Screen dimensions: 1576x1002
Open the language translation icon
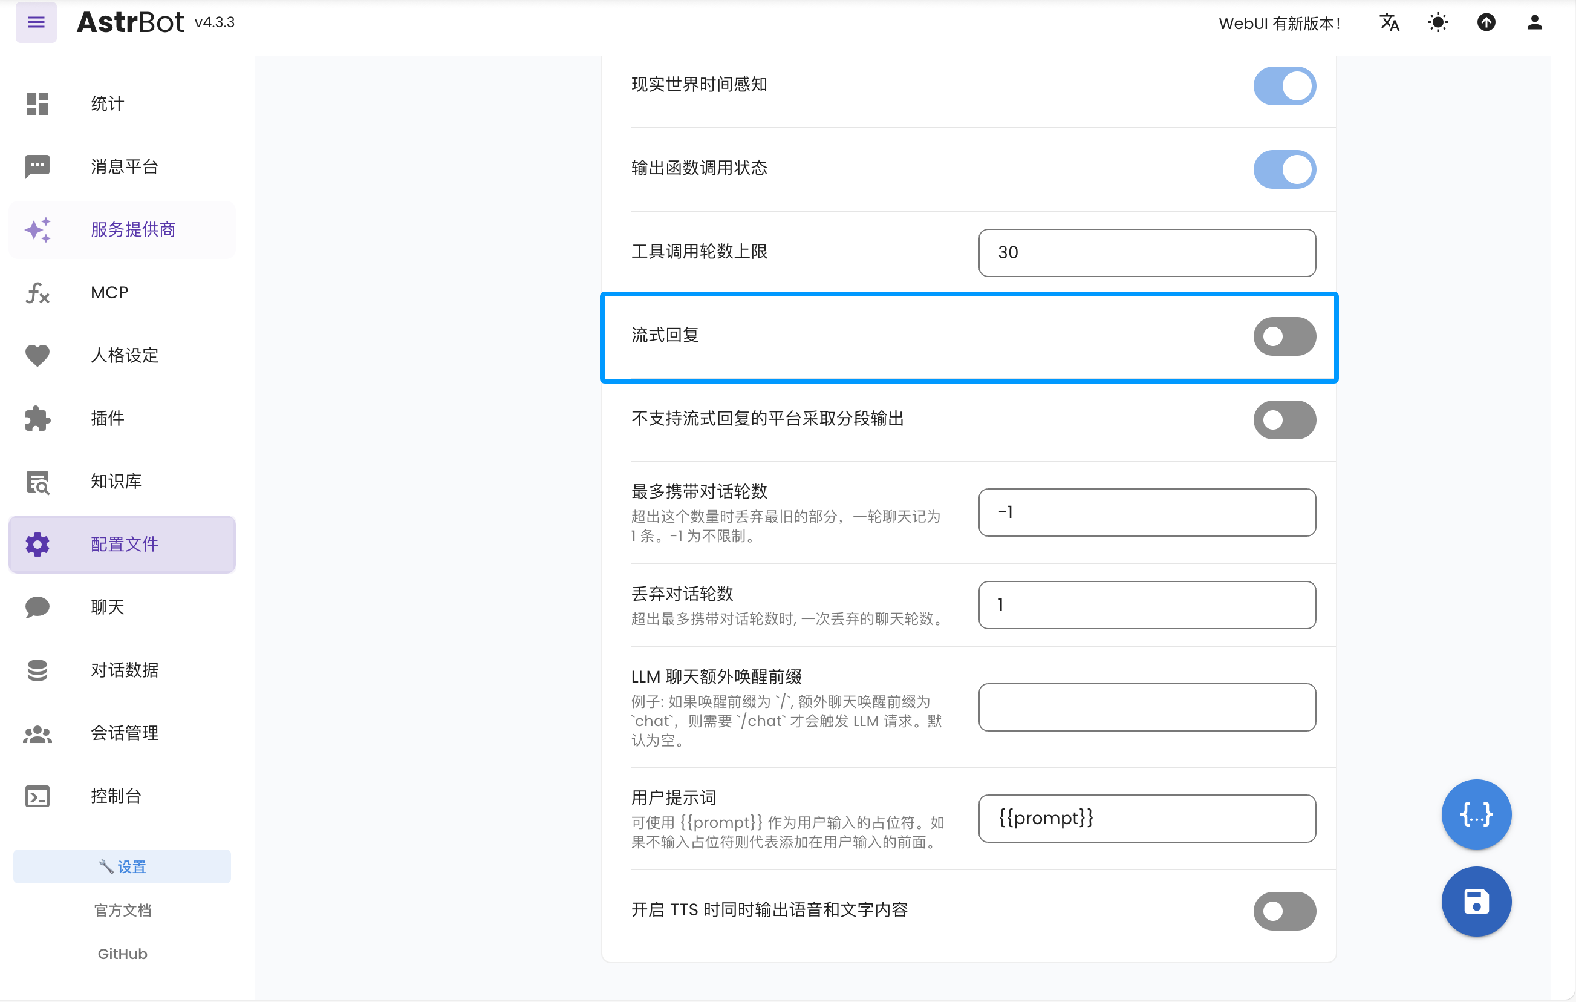1389,22
